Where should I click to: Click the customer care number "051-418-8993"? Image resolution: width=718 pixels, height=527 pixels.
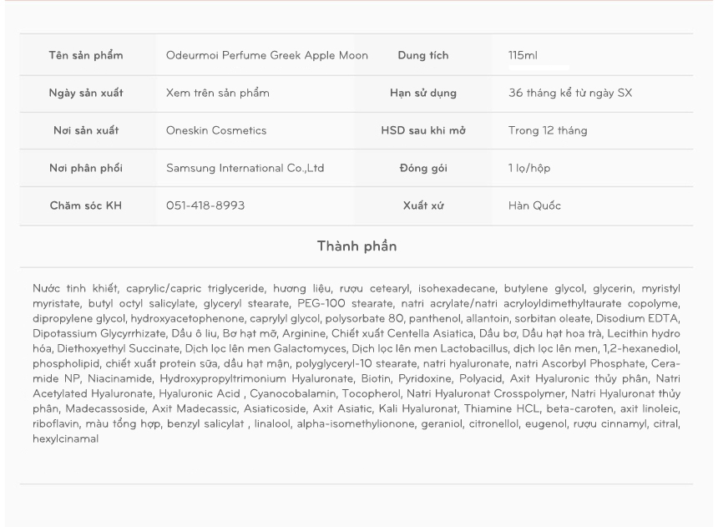tap(205, 205)
